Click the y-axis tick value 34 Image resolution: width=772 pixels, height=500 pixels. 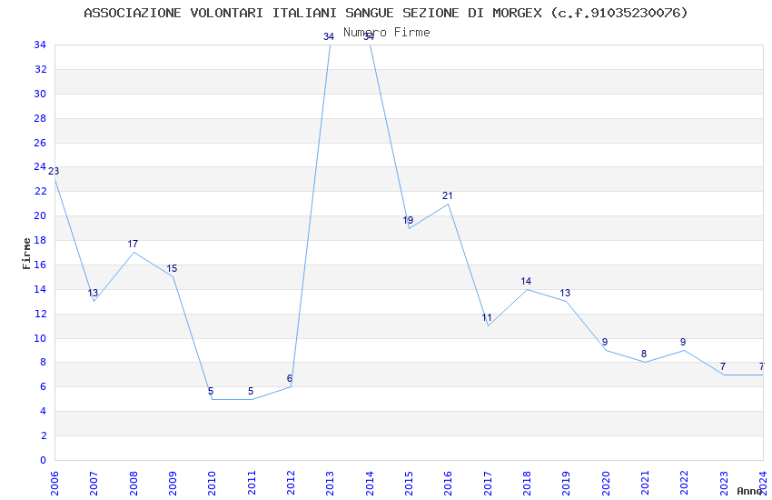[40, 45]
